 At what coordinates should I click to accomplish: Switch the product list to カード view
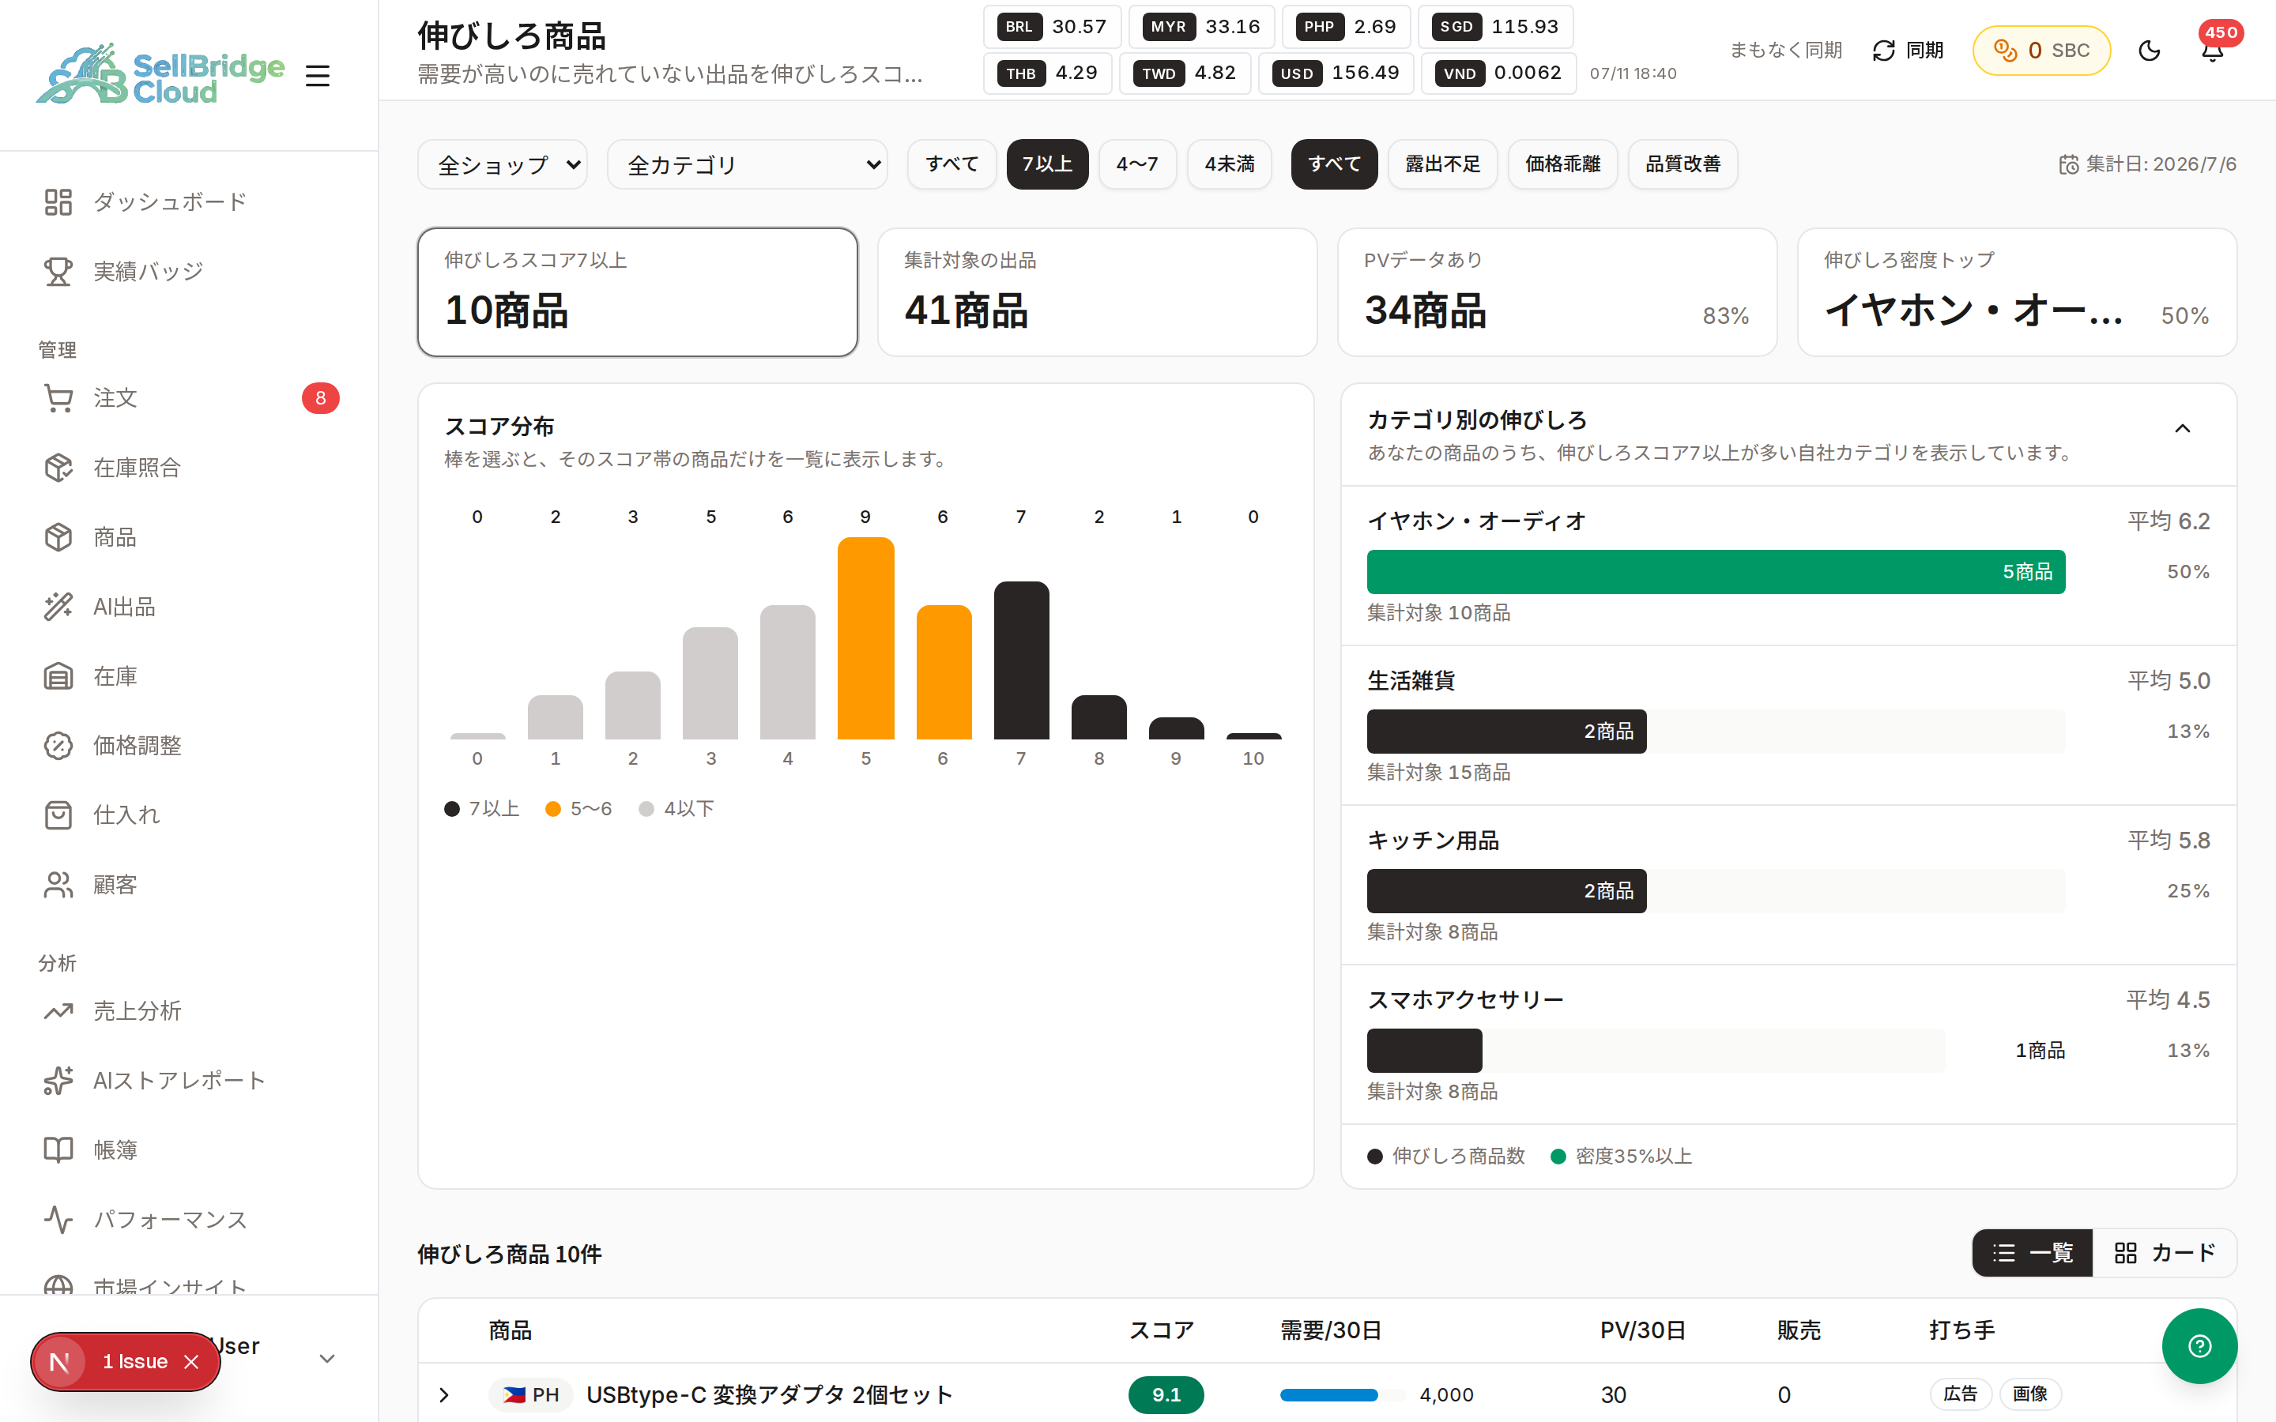2164,1253
